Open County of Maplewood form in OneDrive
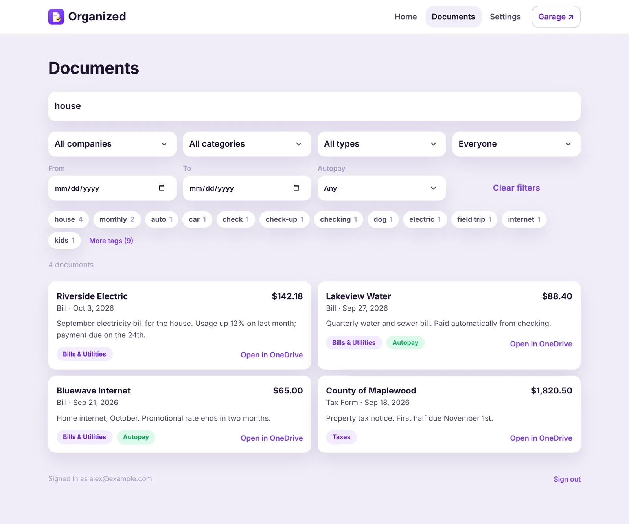629x524 pixels. pos(541,438)
